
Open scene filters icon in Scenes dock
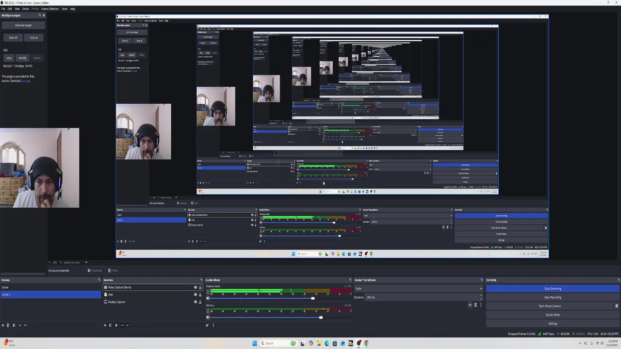14,325
